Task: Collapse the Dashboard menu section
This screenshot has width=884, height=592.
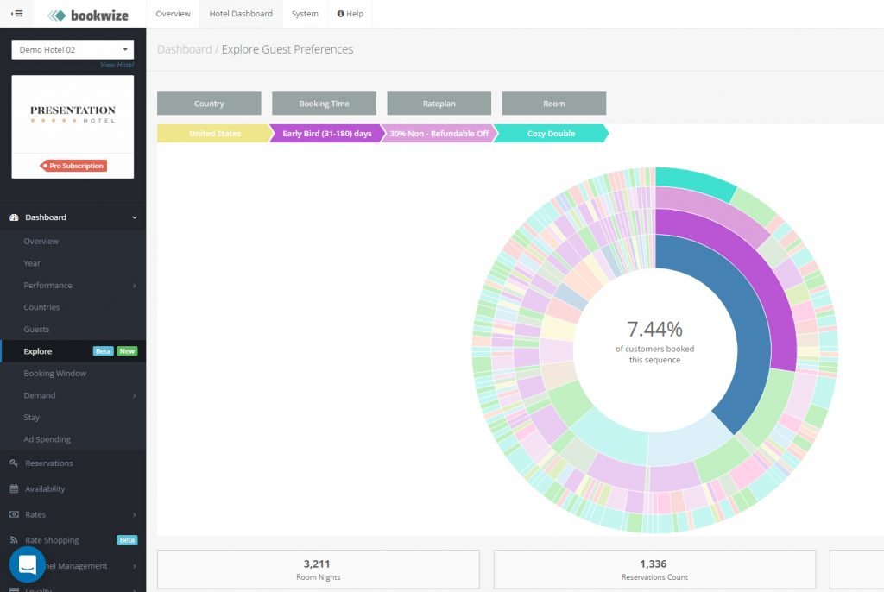Action: [x=134, y=217]
